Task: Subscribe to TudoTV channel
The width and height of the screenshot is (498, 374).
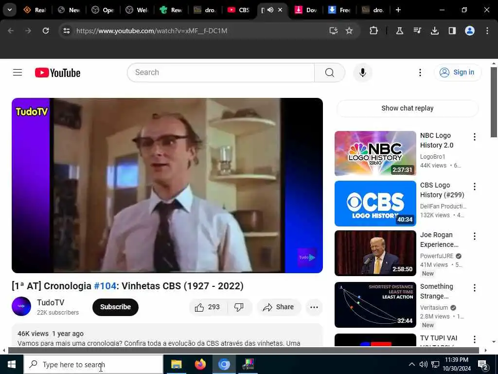Action: (x=115, y=307)
